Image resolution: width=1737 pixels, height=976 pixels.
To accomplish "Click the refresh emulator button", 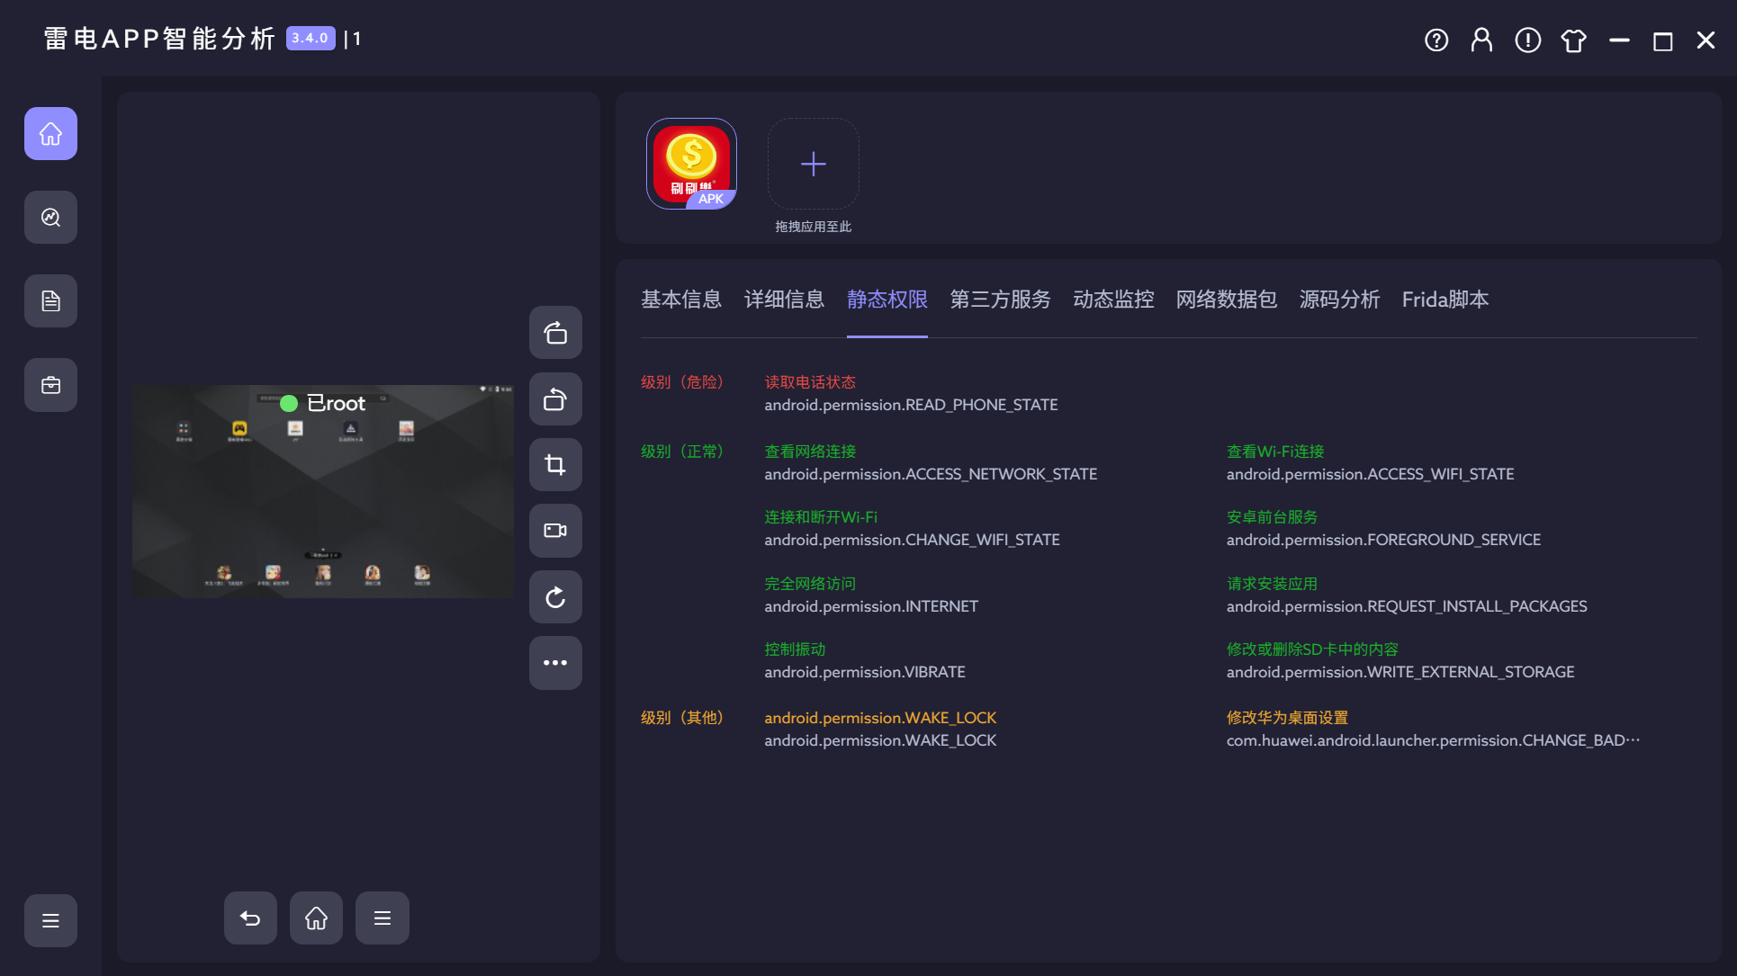I will coord(555,597).
